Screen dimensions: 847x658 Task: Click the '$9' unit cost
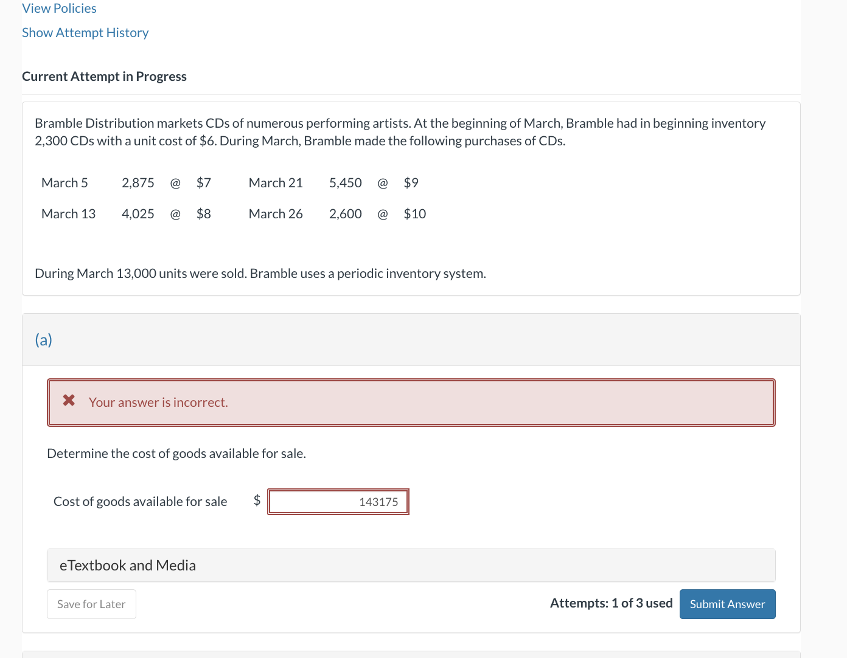411,183
